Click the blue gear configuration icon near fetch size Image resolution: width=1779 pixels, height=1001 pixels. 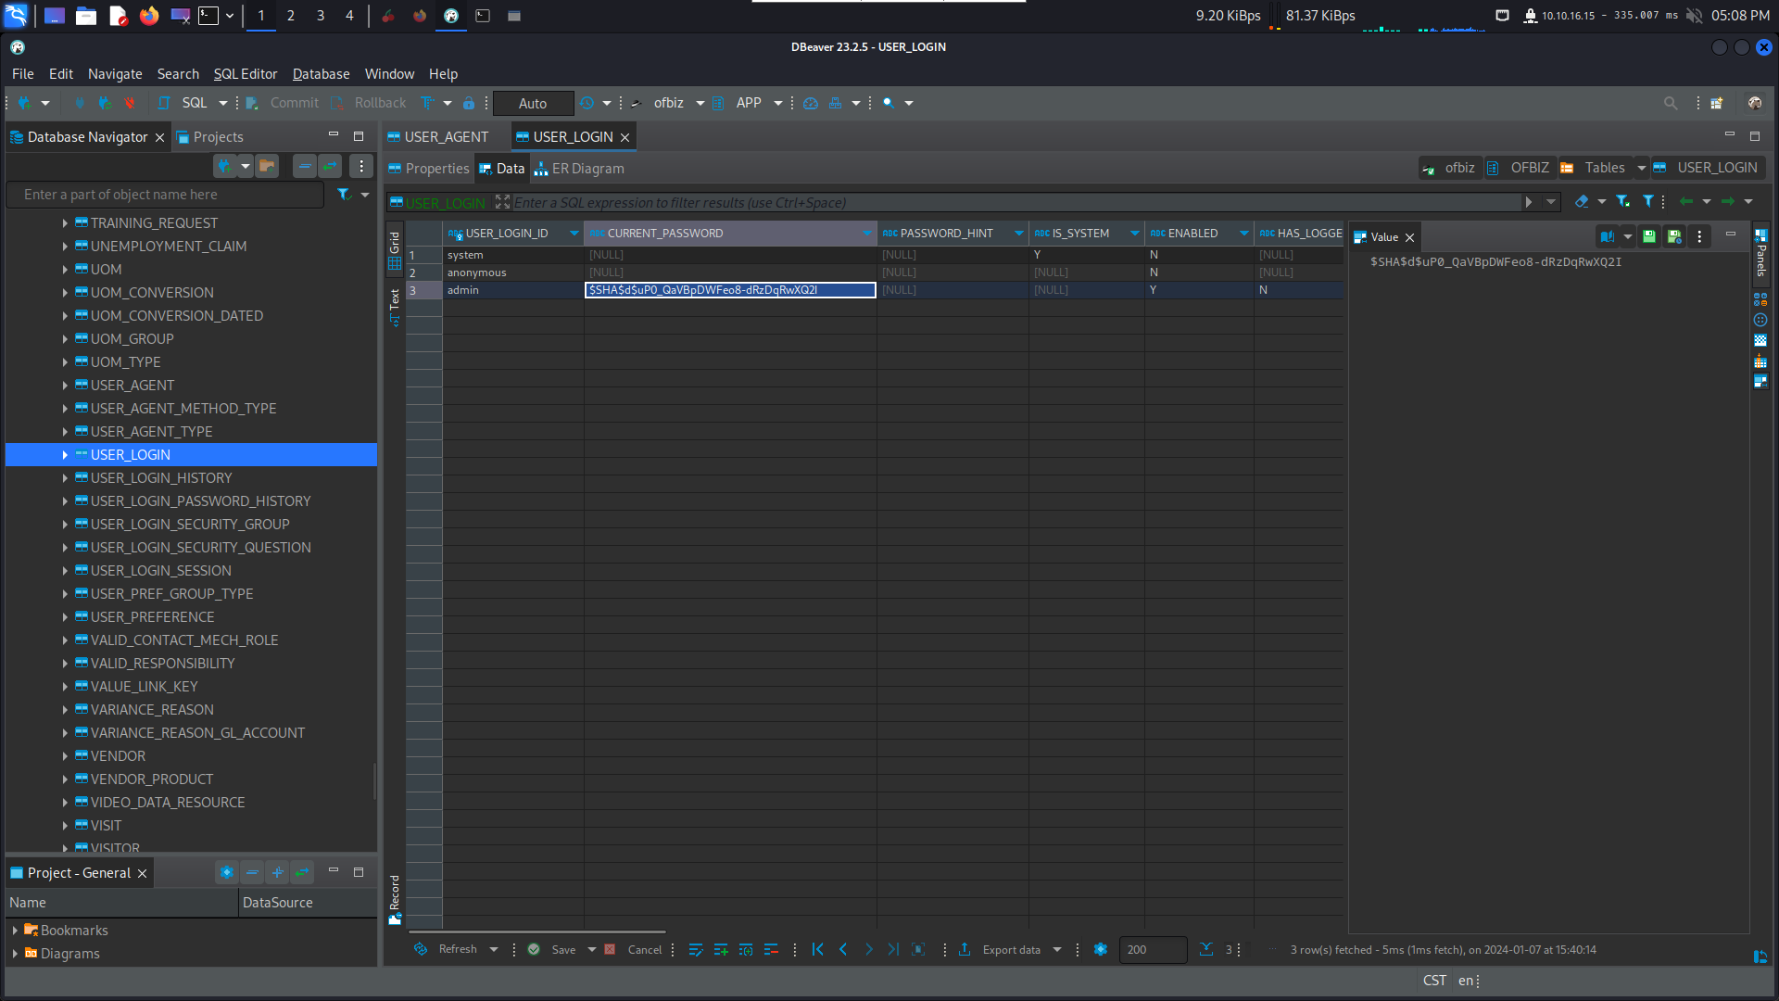coord(1101,950)
